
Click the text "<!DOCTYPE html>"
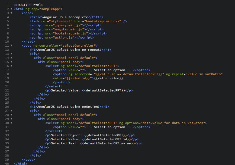tap(28, 5)
